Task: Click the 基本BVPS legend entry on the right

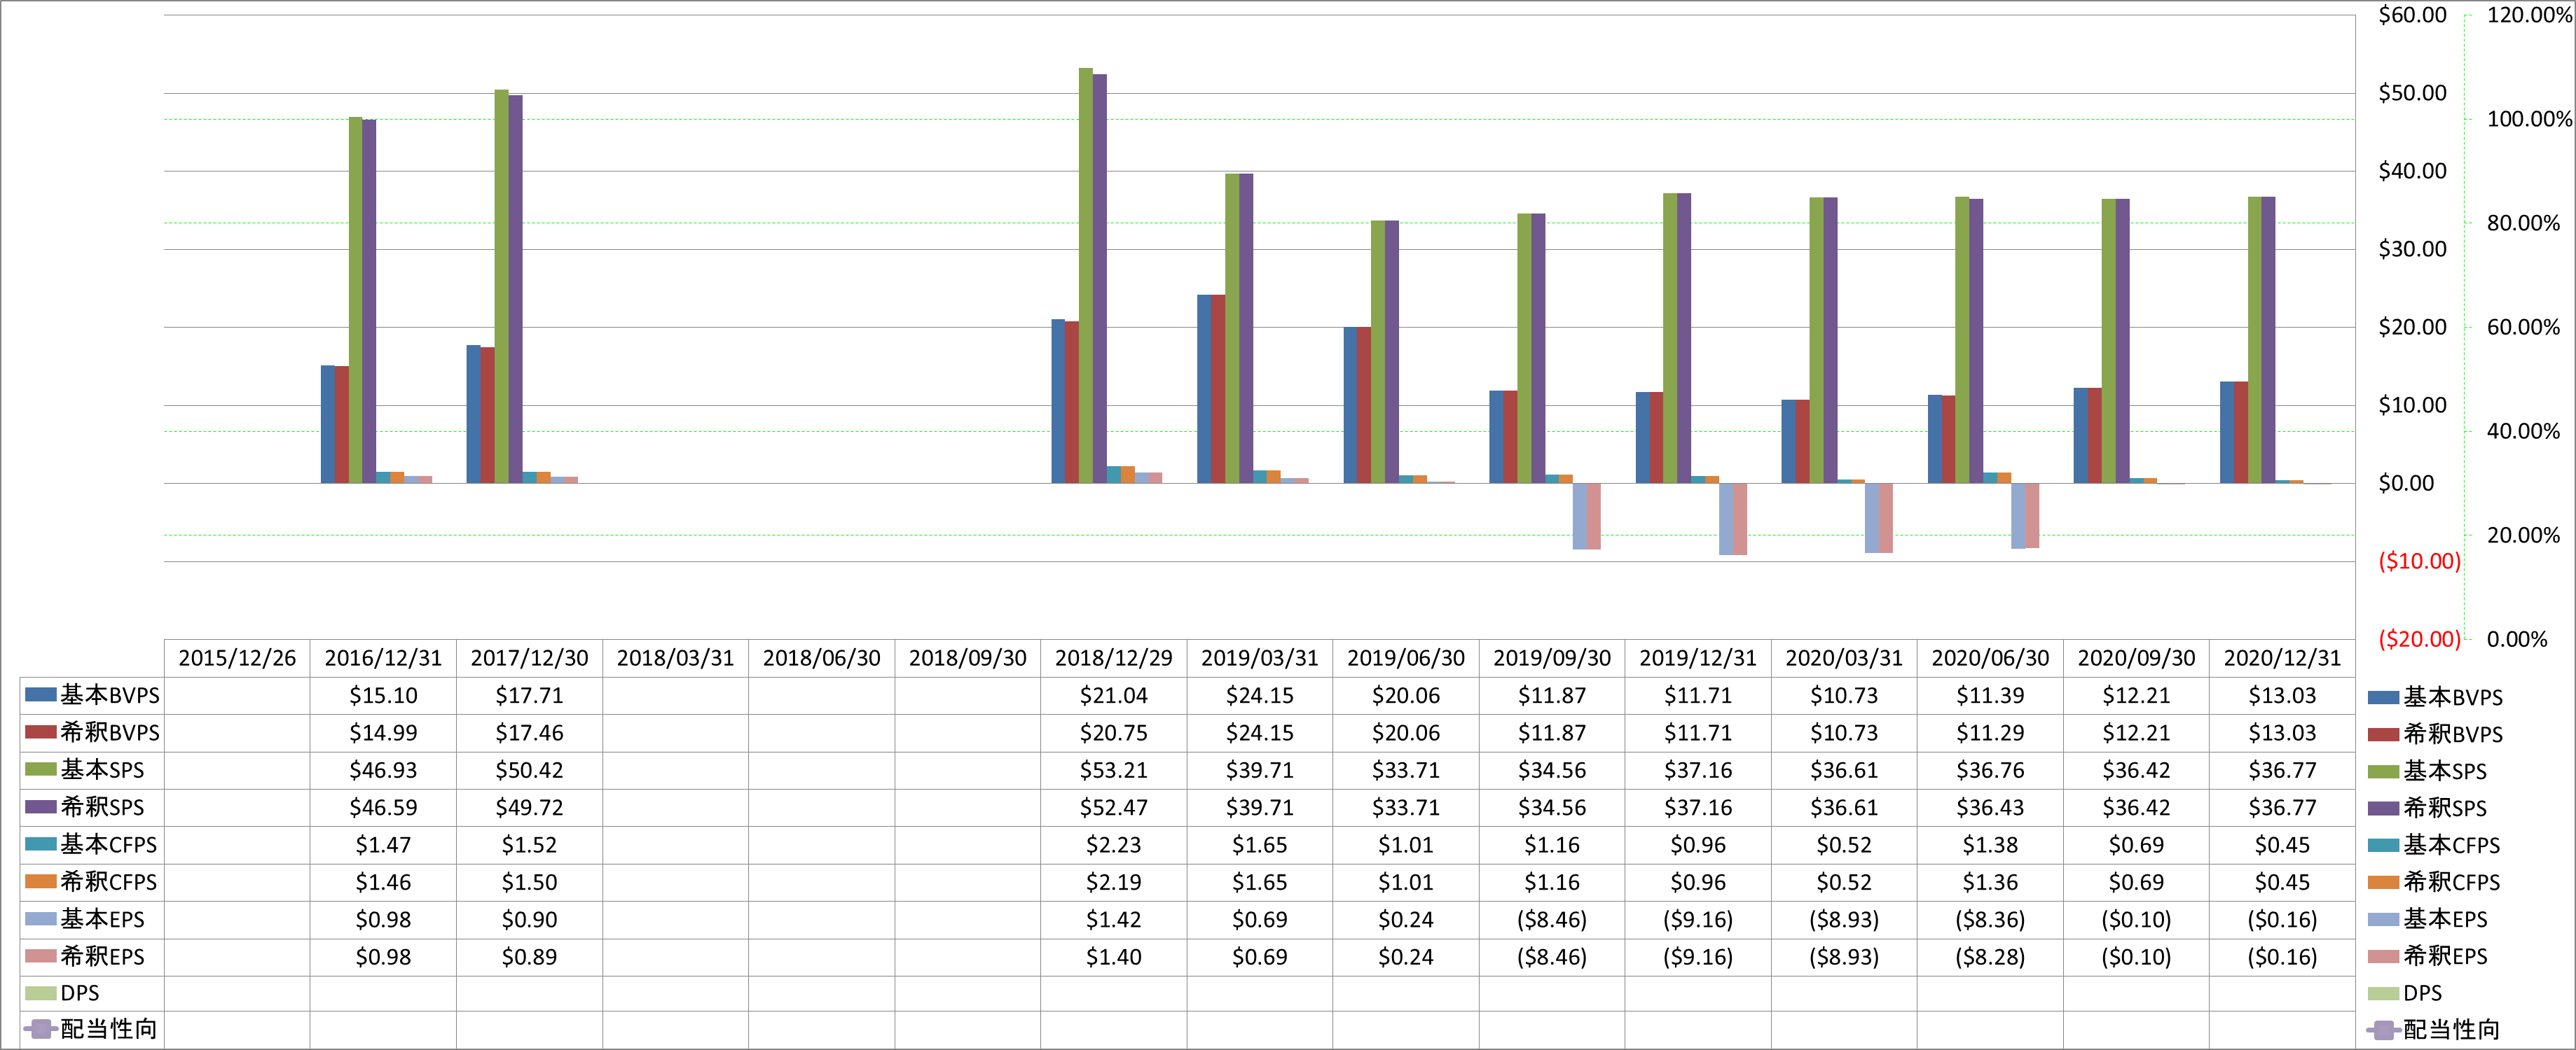Action: pyautogui.click(x=2435, y=697)
